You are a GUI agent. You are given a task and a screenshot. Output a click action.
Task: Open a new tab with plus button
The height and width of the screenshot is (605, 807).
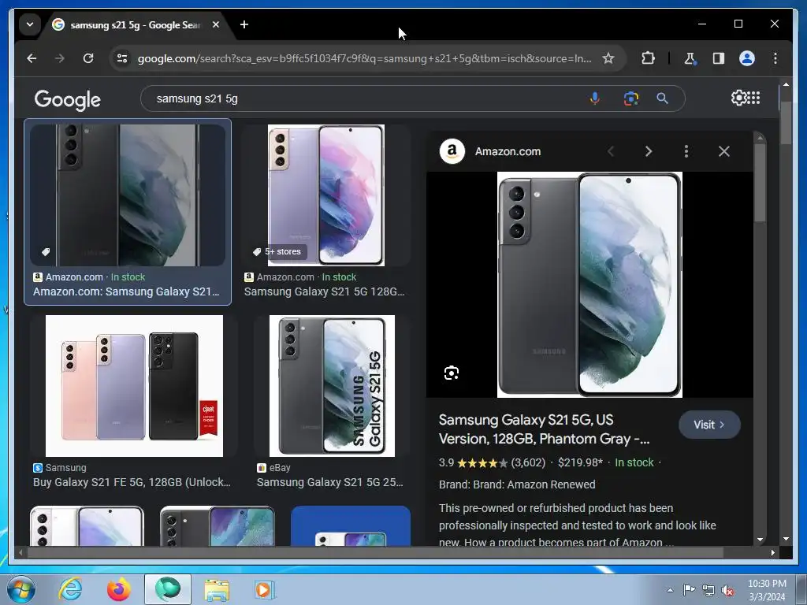(x=244, y=24)
